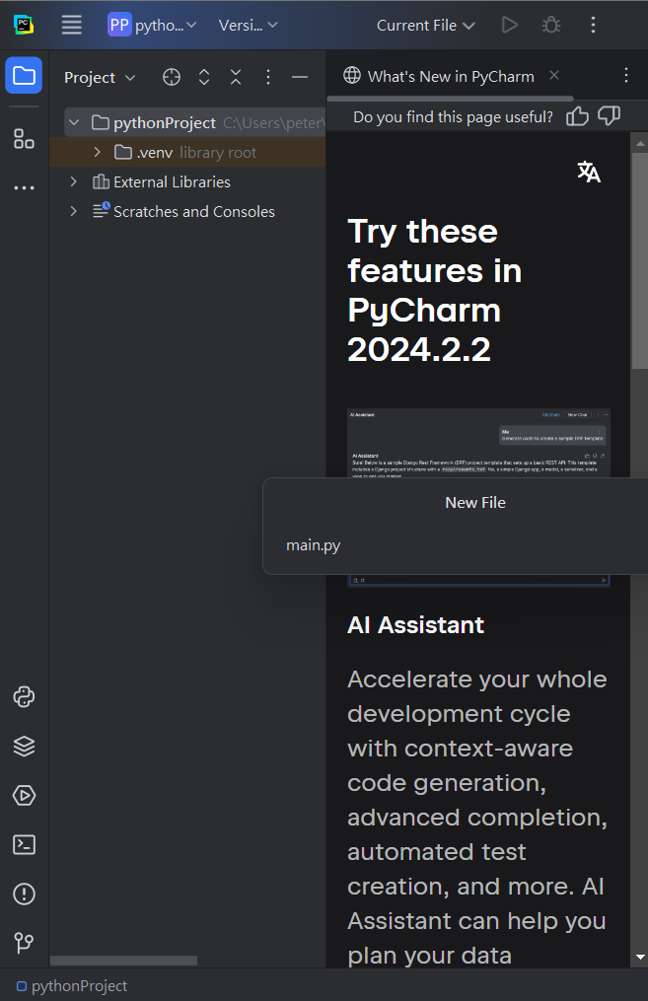
Task: Click thumbs up for page useful
Action: (577, 116)
